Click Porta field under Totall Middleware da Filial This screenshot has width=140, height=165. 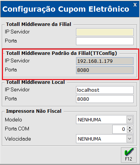pyautogui.click(x=105, y=41)
